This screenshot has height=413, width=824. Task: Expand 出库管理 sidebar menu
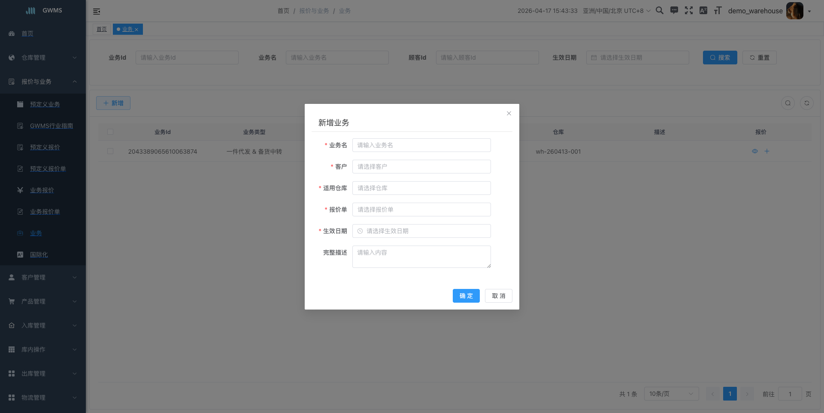point(43,374)
